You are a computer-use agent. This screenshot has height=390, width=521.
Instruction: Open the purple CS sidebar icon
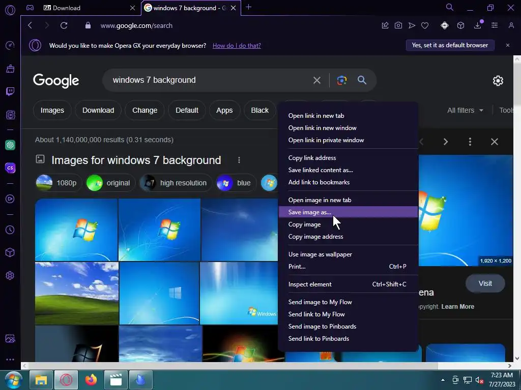(x=10, y=168)
